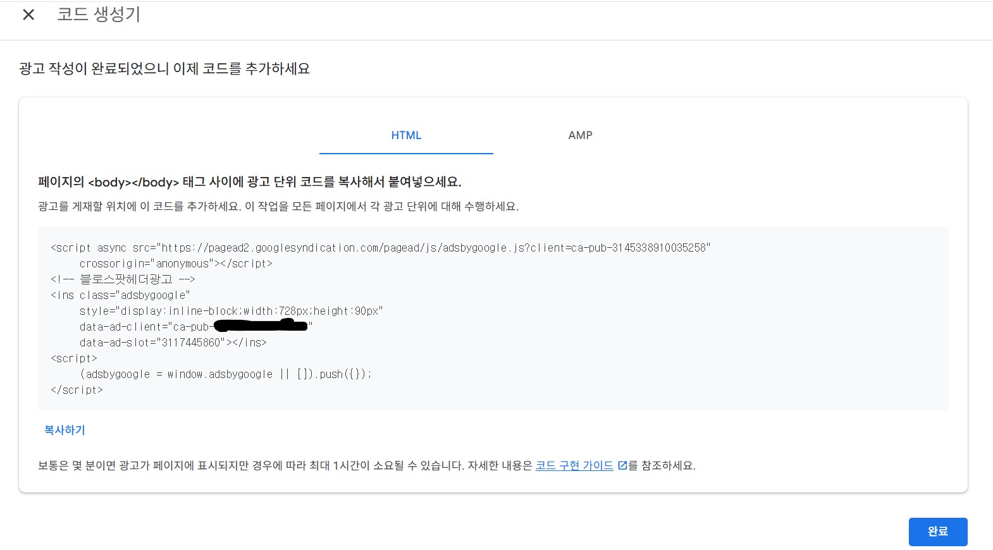993x550 pixels.
Task: Click the data-ad-slot="3117445860" line
Action: (x=173, y=343)
